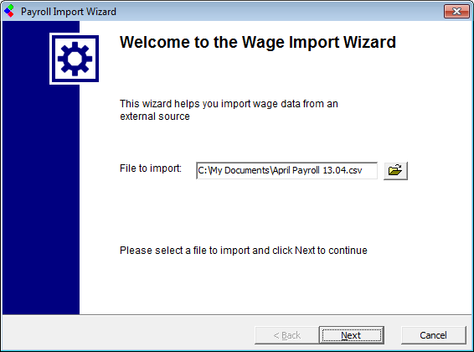Click the gear wizard logo image
Viewport: 474px width, 352px height.
75,59
